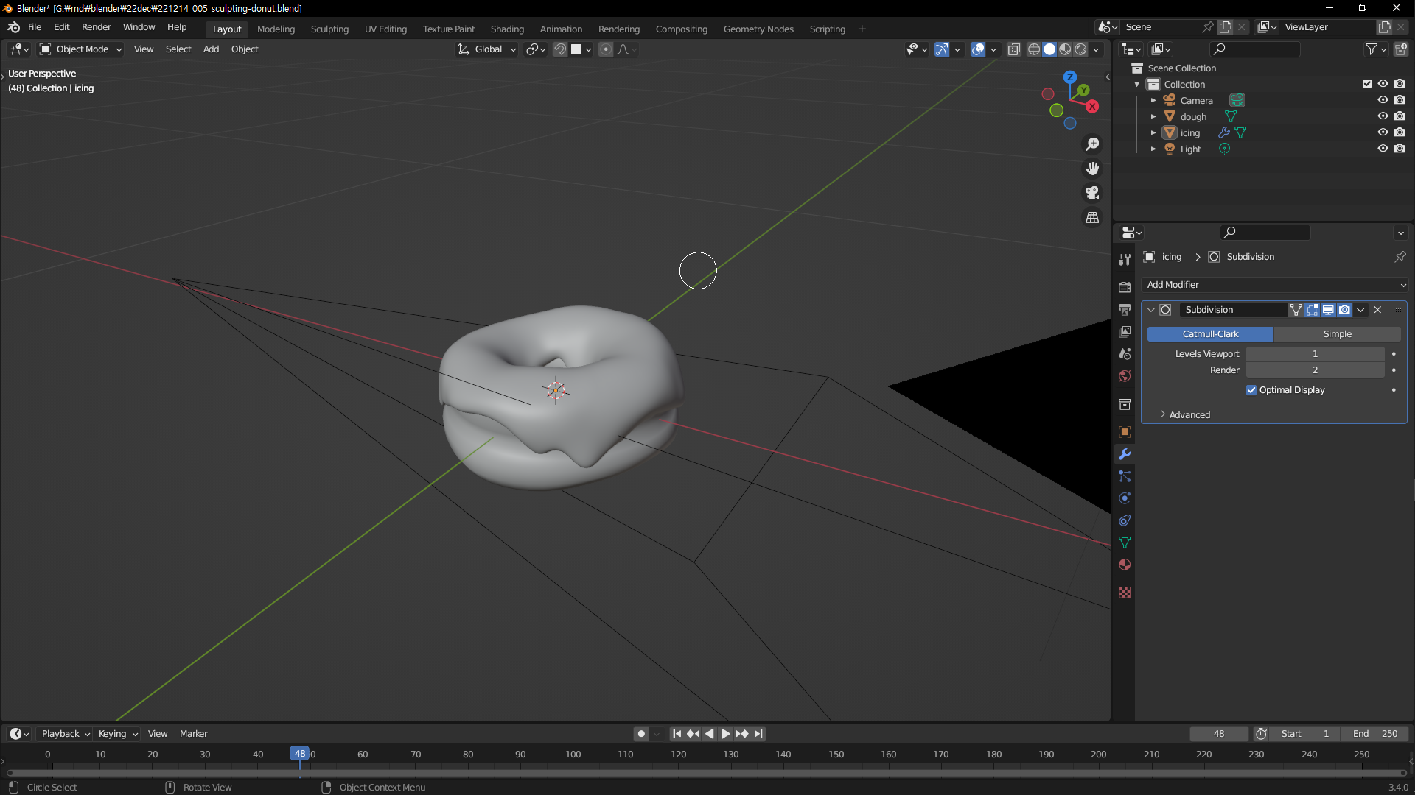This screenshot has width=1415, height=795.
Task: Click the Levels Viewport value slider
Action: point(1315,354)
